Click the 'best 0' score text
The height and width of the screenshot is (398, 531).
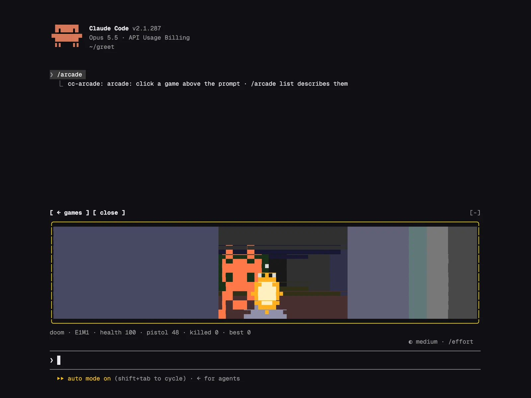240,332
